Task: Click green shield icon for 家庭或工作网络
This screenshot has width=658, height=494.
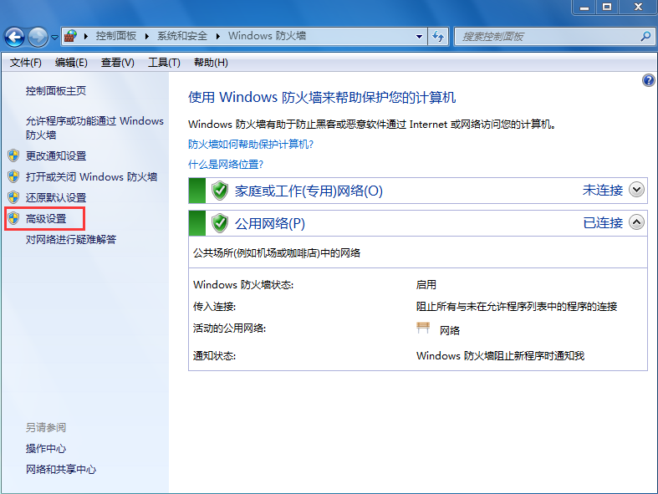Action: (220, 191)
